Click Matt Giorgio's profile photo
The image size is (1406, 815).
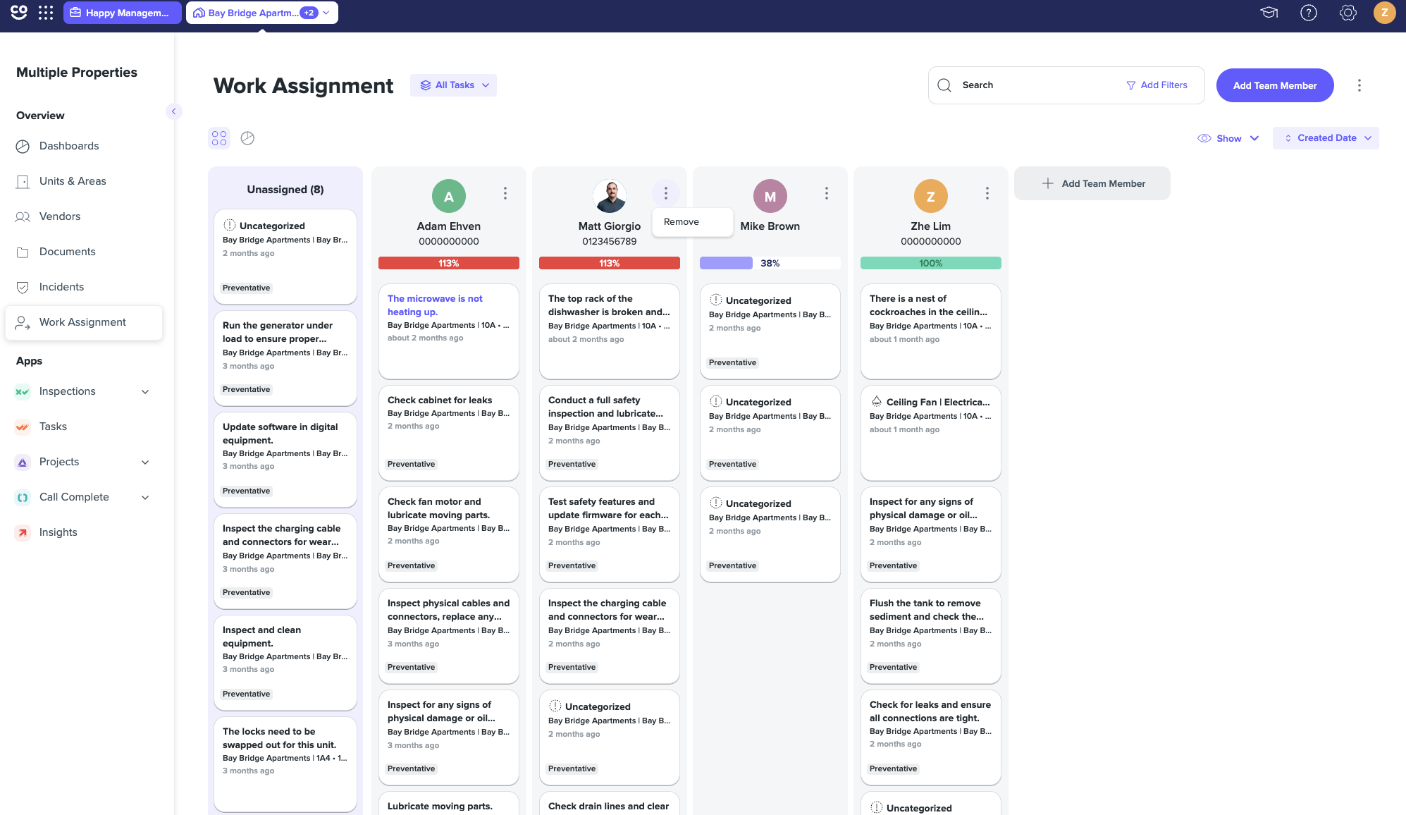click(x=610, y=196)
